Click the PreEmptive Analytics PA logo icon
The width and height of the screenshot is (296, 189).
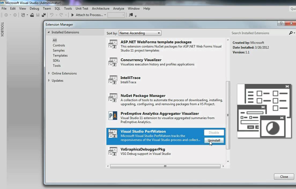tap(113, 116)
